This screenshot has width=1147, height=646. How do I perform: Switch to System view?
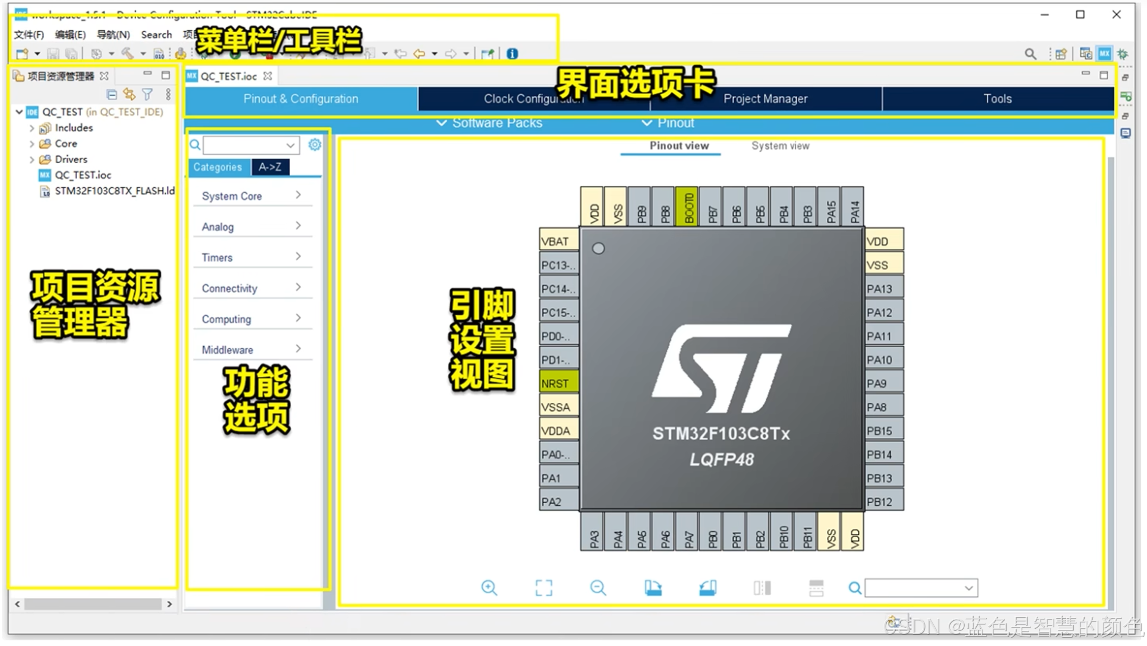coord(780,146)
